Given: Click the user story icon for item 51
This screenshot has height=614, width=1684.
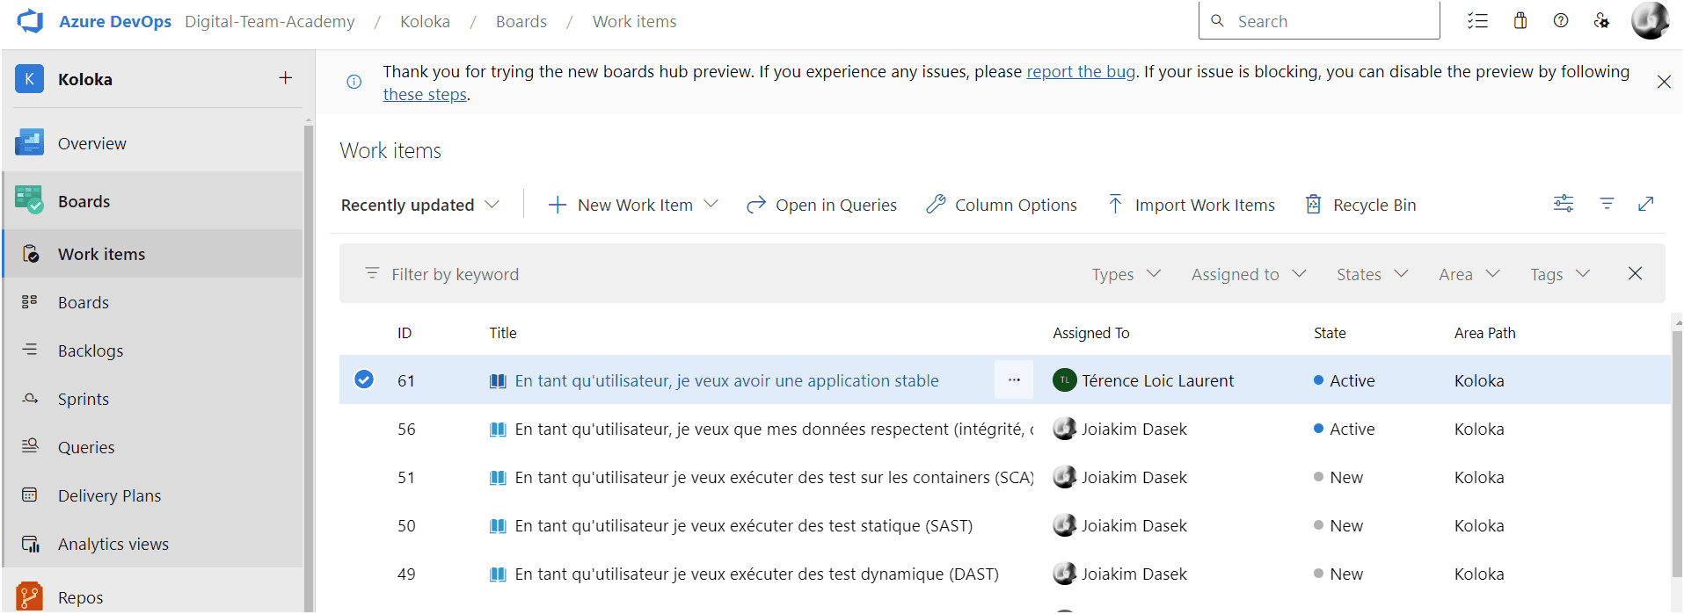Looking at the screenshot, I should coord(498,477).
